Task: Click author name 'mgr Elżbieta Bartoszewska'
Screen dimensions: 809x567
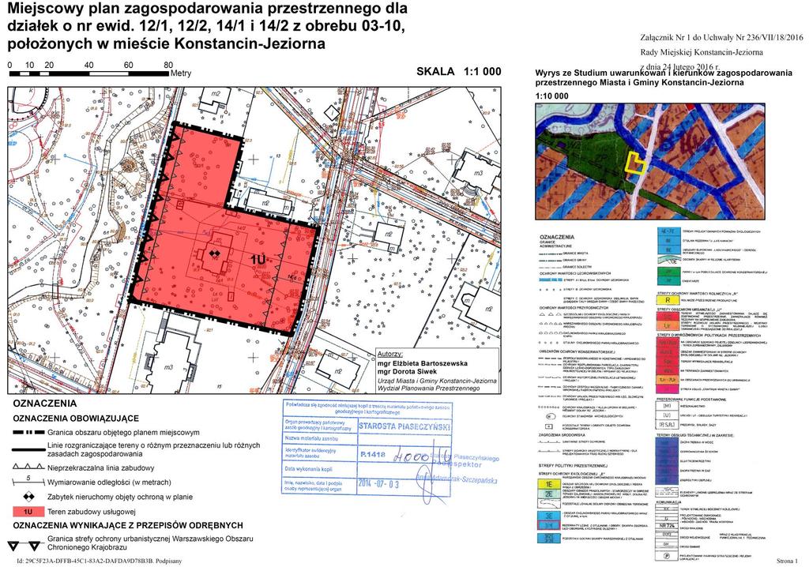Action: click(422, 363)
